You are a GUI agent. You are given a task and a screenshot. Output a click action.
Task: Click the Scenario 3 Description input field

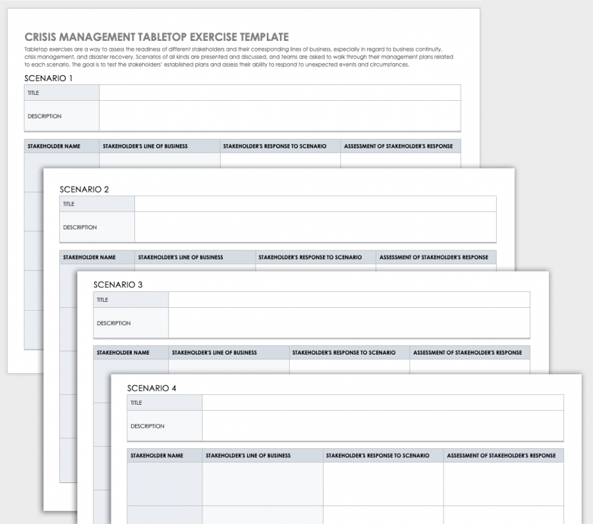(x=349, y=323)
